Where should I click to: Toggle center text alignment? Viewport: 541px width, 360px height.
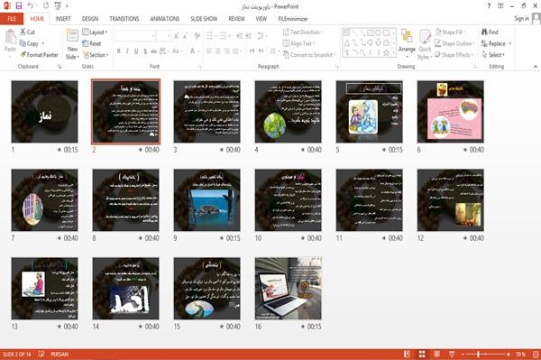tap(218, 51)
